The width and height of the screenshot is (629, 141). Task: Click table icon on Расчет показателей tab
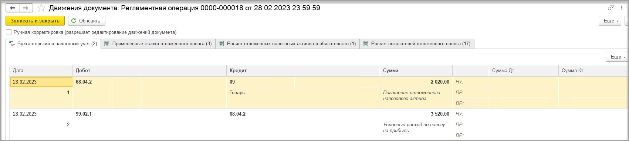click(x=365, y=44)
